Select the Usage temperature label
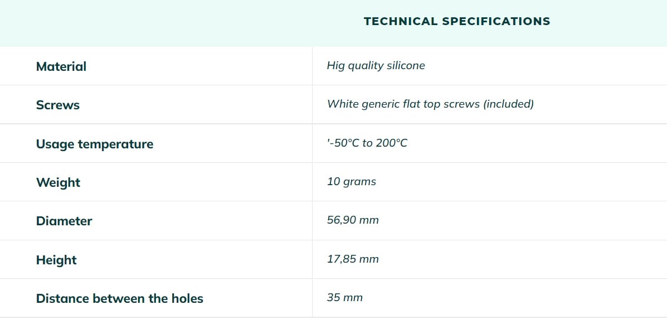Screen dimensions: 667x319 [x=94, y=144]
